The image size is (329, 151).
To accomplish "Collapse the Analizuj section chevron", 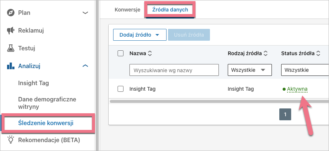I will [85, 66].
